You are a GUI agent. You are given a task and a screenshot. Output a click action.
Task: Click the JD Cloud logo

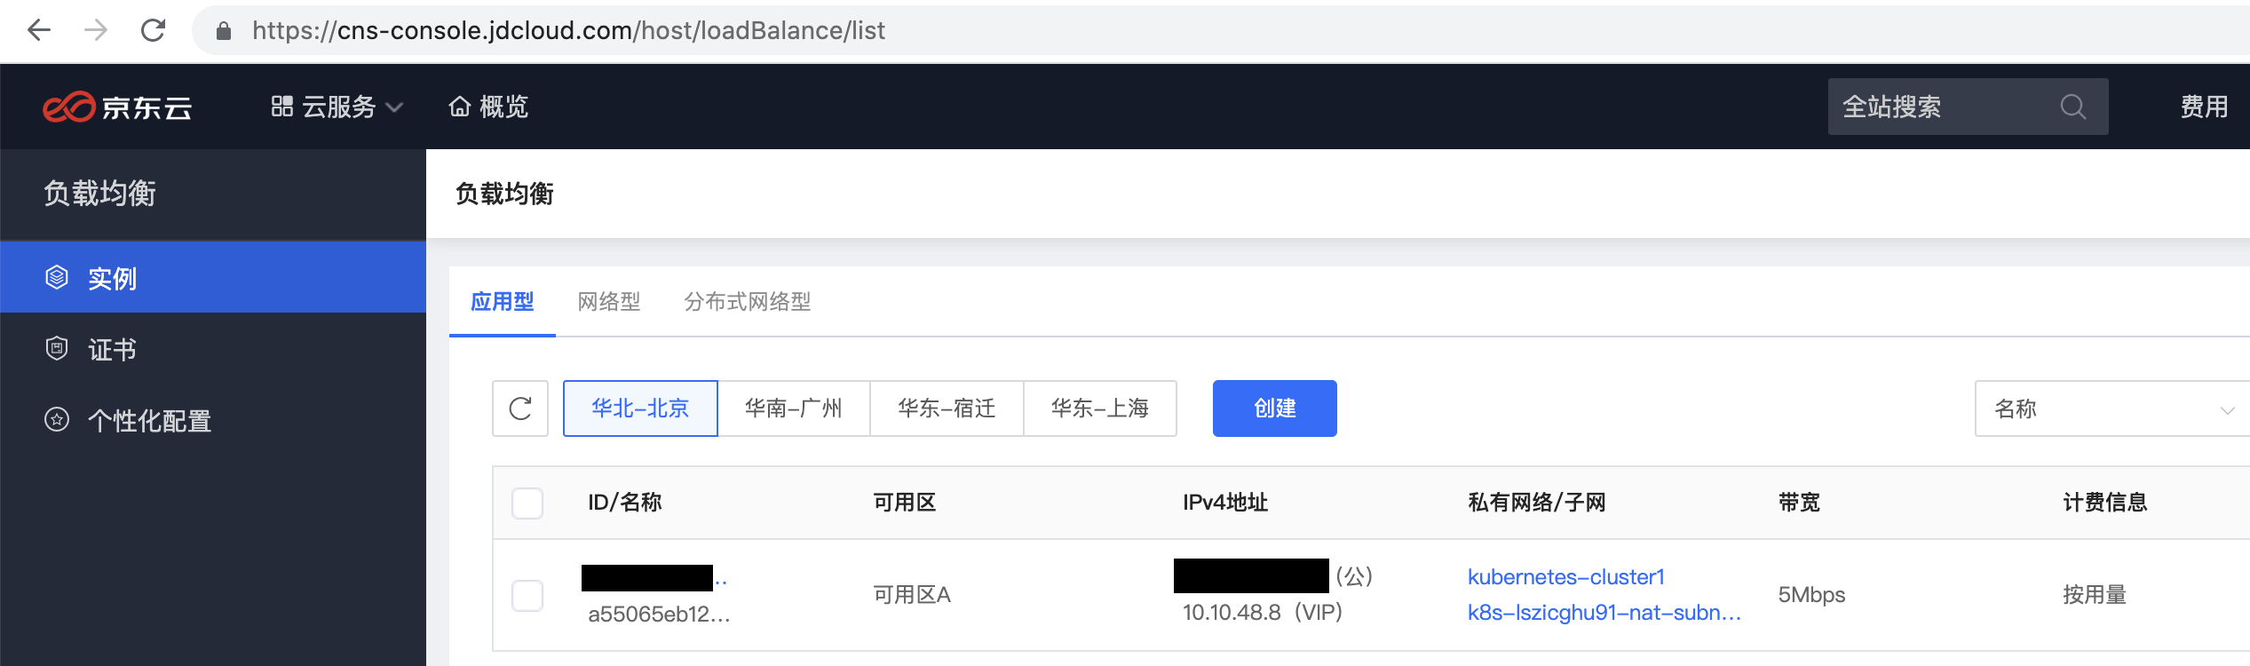point(117,107)
